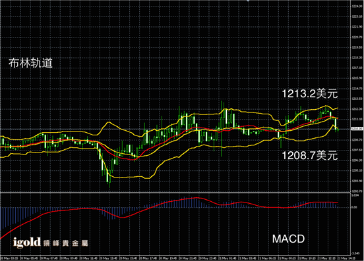The image size is (364, 261).
Task: Click the 1.034 MACD scale value
Action: [x=355, y=195]
